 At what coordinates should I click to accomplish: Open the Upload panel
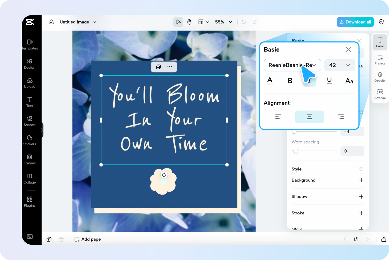coord(29,83)
